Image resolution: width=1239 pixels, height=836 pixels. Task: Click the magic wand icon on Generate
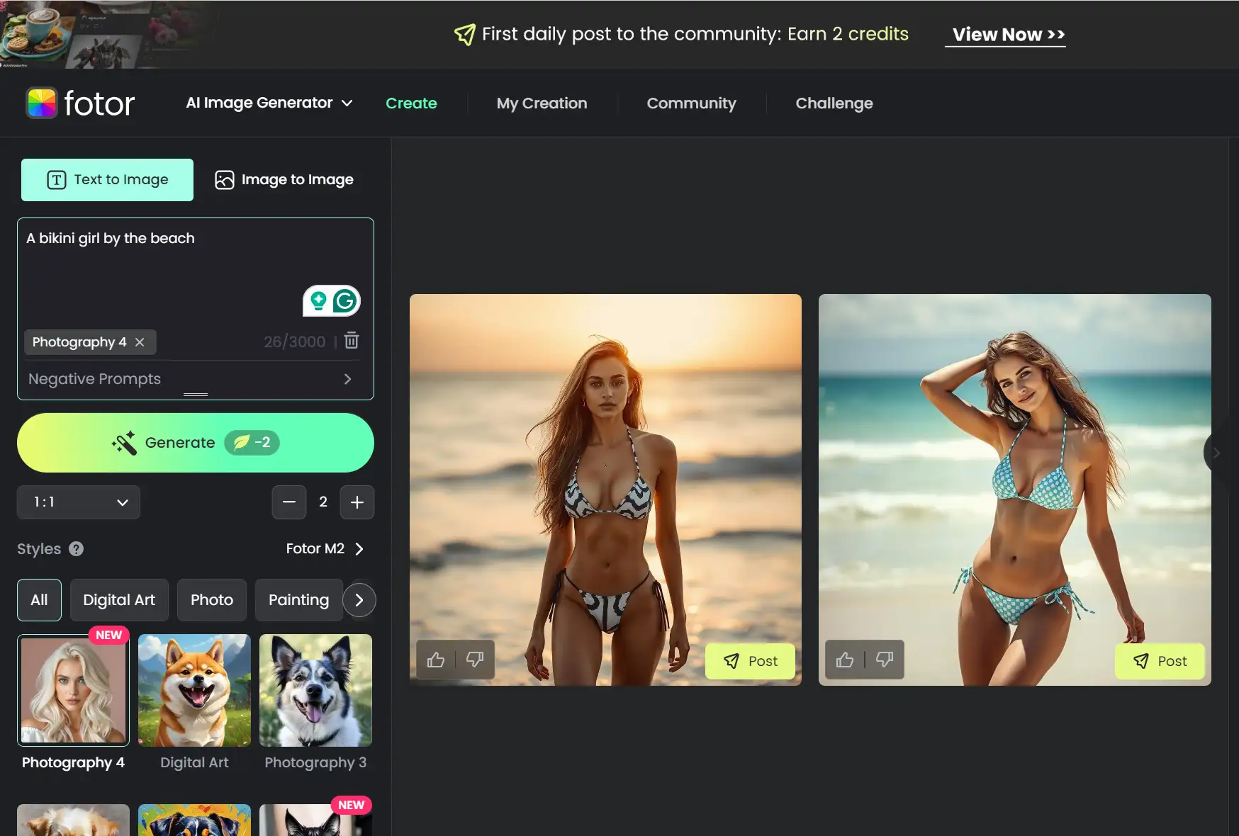pos(124,443)
